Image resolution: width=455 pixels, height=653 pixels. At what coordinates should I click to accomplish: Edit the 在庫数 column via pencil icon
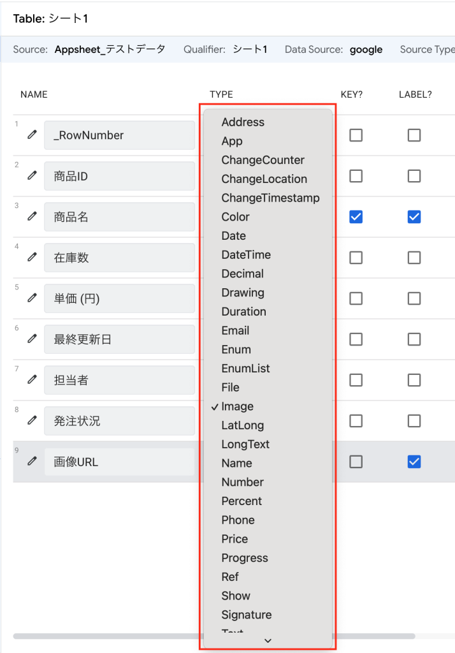[32, 258]
